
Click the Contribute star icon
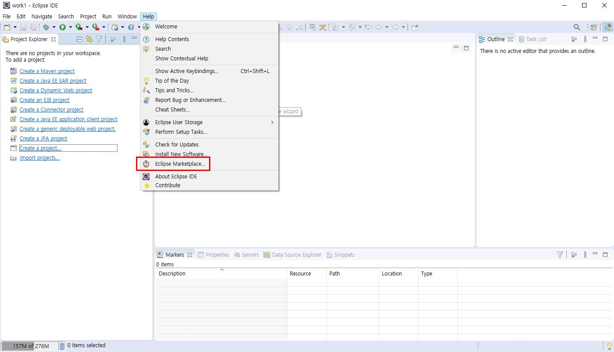[147, 185]
